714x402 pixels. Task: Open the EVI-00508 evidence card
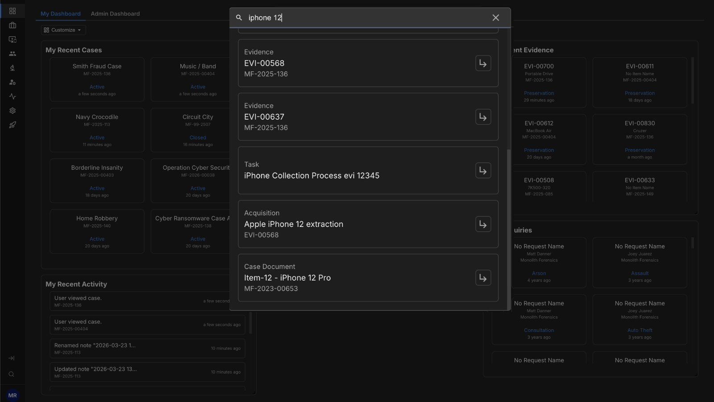[x=548, y=187]
